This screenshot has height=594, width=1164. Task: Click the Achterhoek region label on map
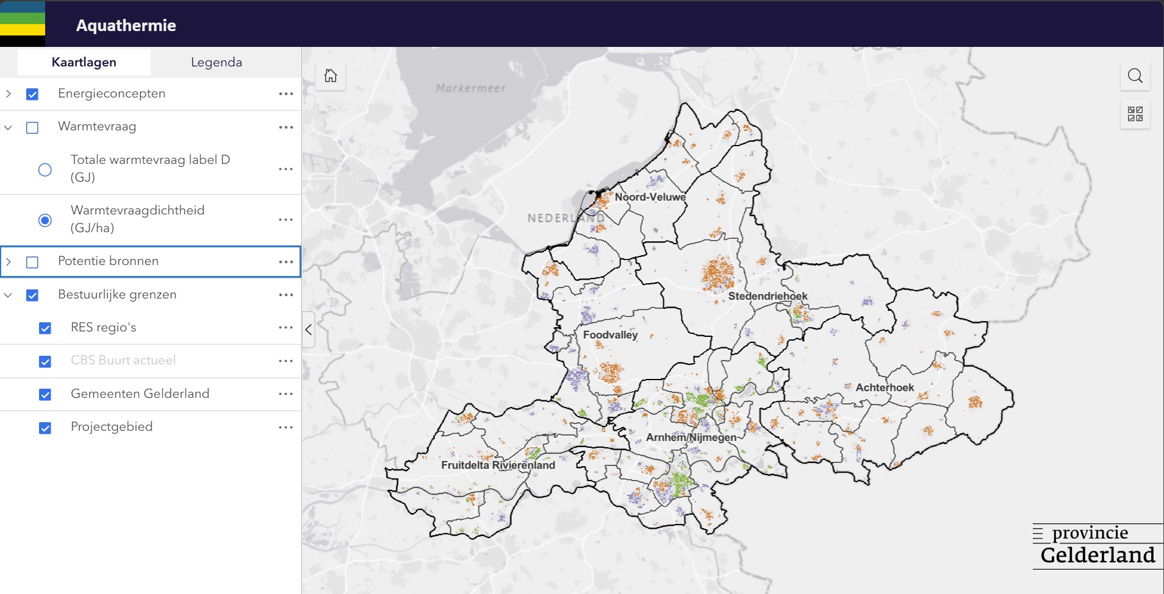click(885, 387)
